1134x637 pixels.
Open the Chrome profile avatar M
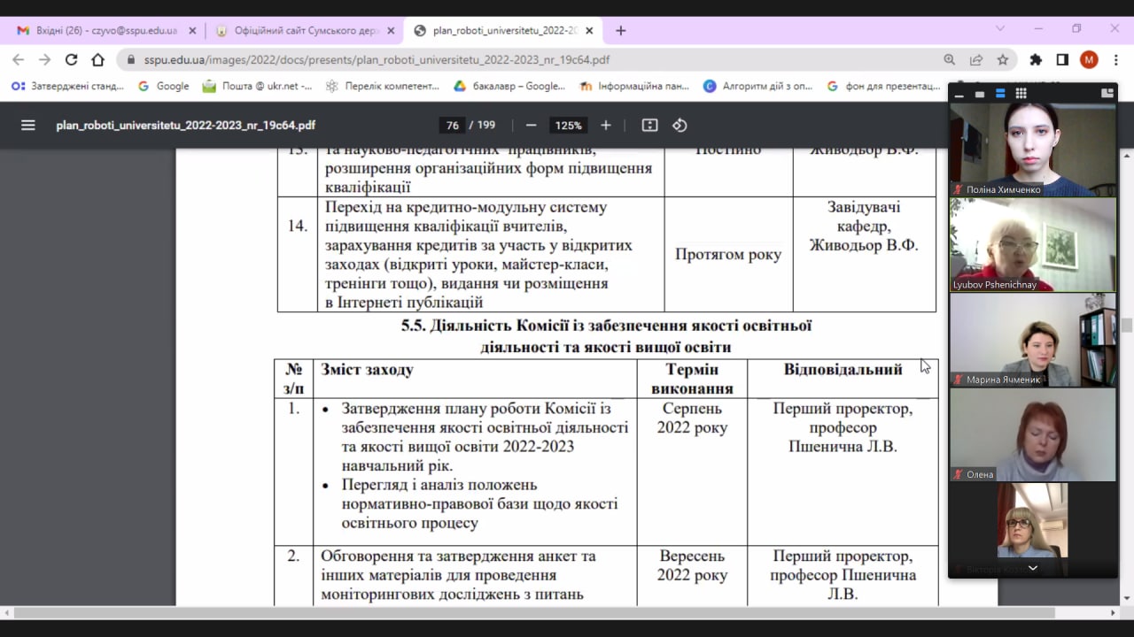(x=1089, y=59)
